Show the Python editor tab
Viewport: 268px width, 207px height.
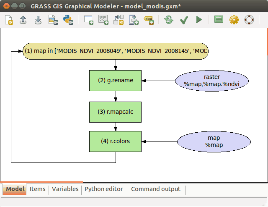104,189
